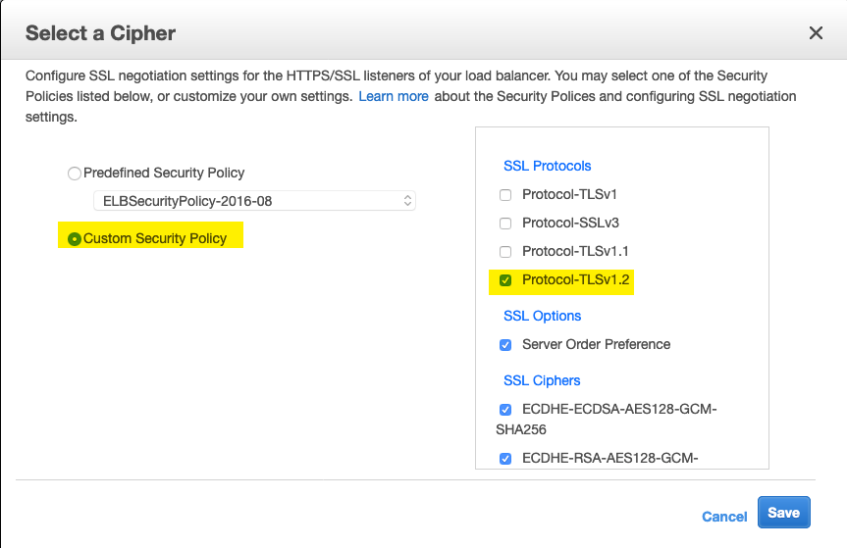Toggle the Server Order Preference checkbox
The image size is (847, 548).
click(505, 345)
